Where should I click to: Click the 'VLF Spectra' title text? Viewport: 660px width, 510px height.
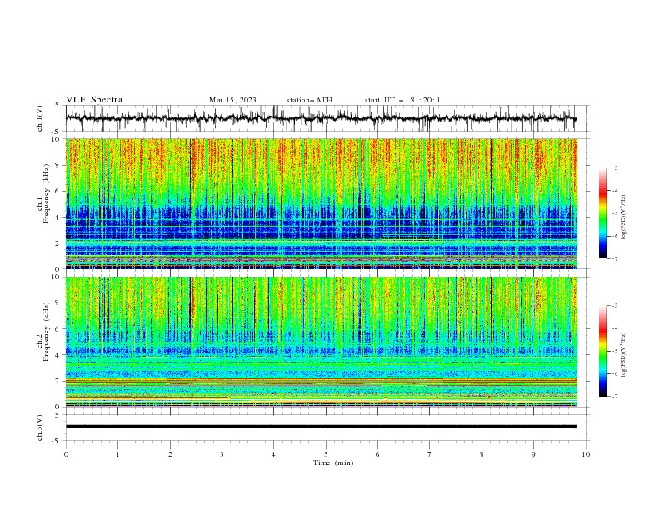(94, 100)
